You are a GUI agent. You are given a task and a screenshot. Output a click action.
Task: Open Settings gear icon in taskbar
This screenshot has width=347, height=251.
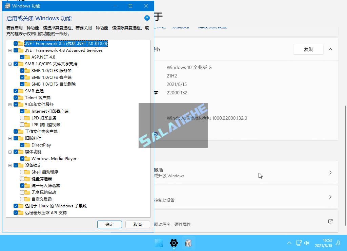(174, 243)
